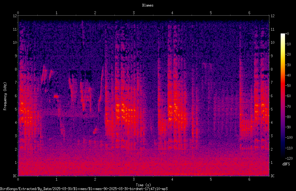296x191 pixels.
Task: Click '5' on the top time axis
Action: click(x=211, y=13)
